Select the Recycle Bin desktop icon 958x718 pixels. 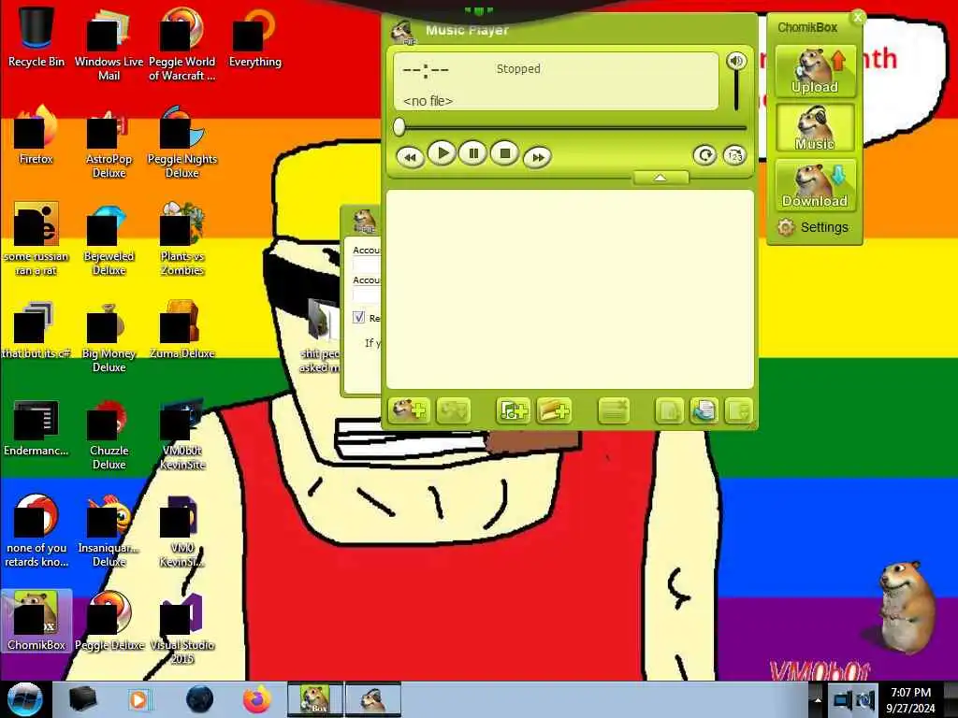tap(36, 37)
